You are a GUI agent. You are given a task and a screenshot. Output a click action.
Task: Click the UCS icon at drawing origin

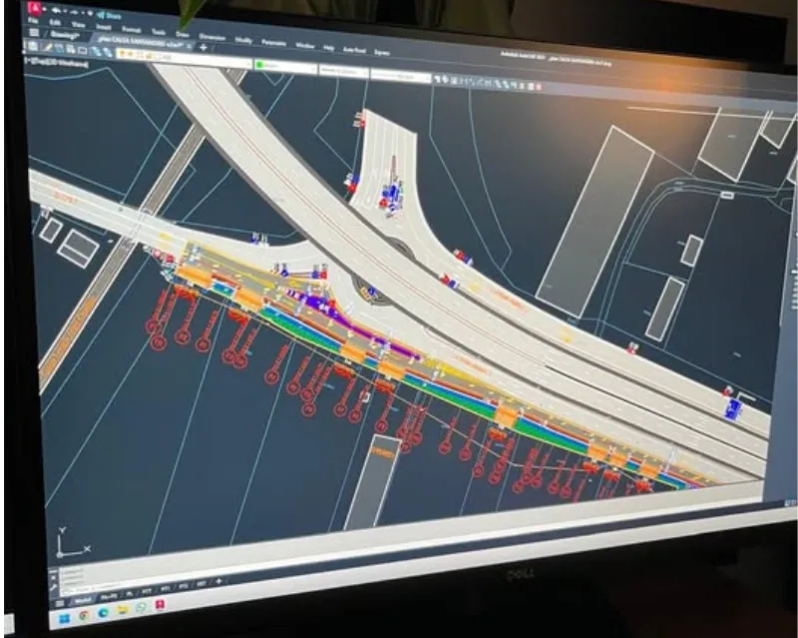click(71, 544)
